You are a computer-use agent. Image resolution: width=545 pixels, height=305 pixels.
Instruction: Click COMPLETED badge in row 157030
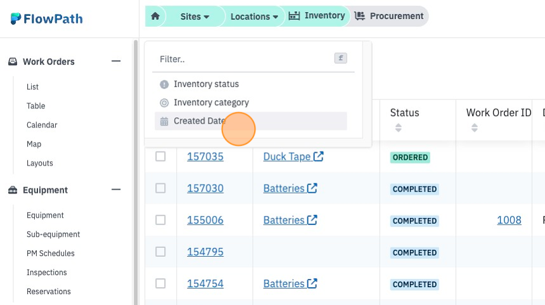click(x=414, y=189)
